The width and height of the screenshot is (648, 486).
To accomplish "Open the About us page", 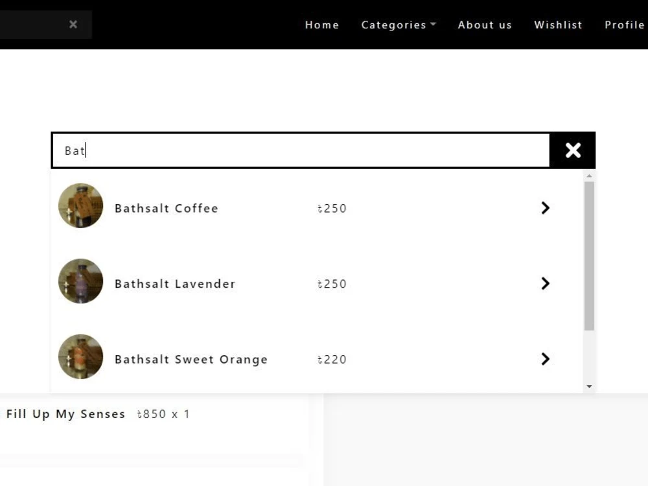I will pos(485,25).
